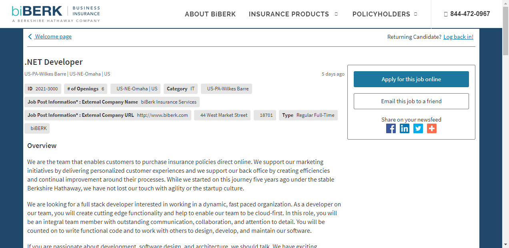The height and width of the screenshot is (248, 509).
Task: Open the Insurance Products menu
Action: (289, 14)
